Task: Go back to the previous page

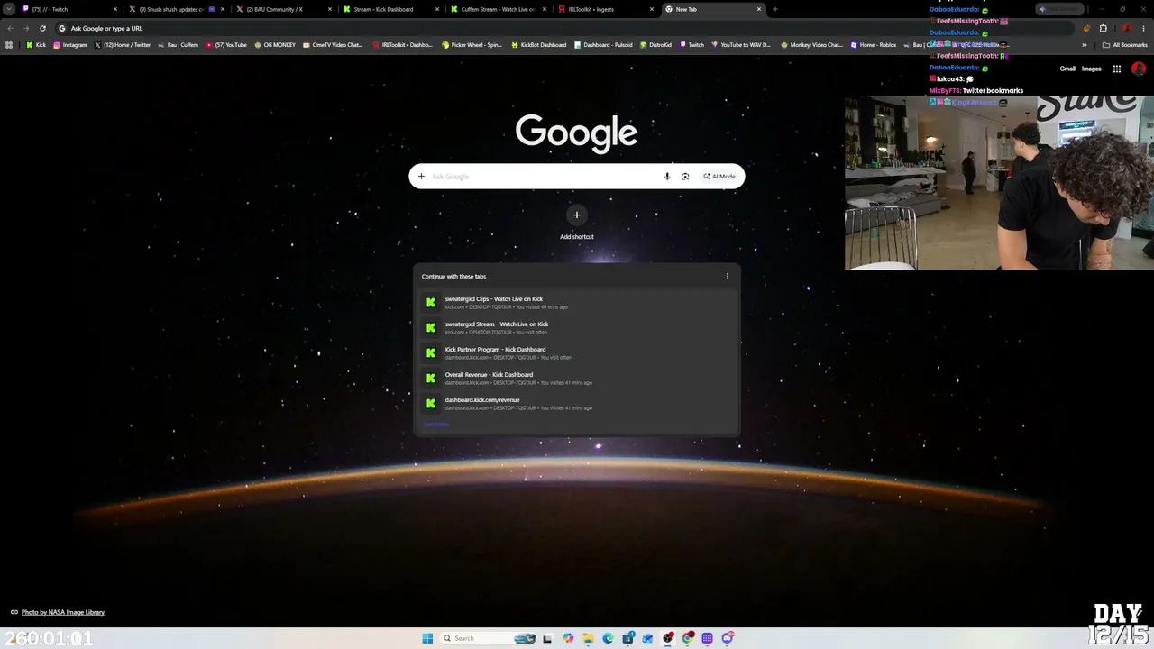Action: [x=10, y=28]
